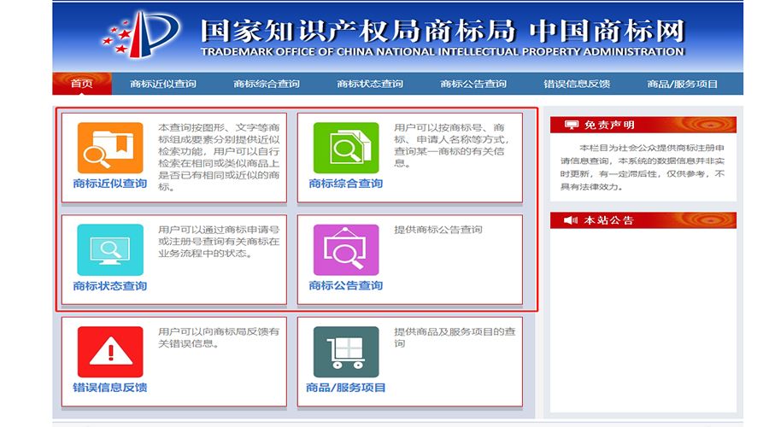This screenshot has width=769, height=427.
Task: Click the 错误信息反馈 text link under icon
Action: 109,388
